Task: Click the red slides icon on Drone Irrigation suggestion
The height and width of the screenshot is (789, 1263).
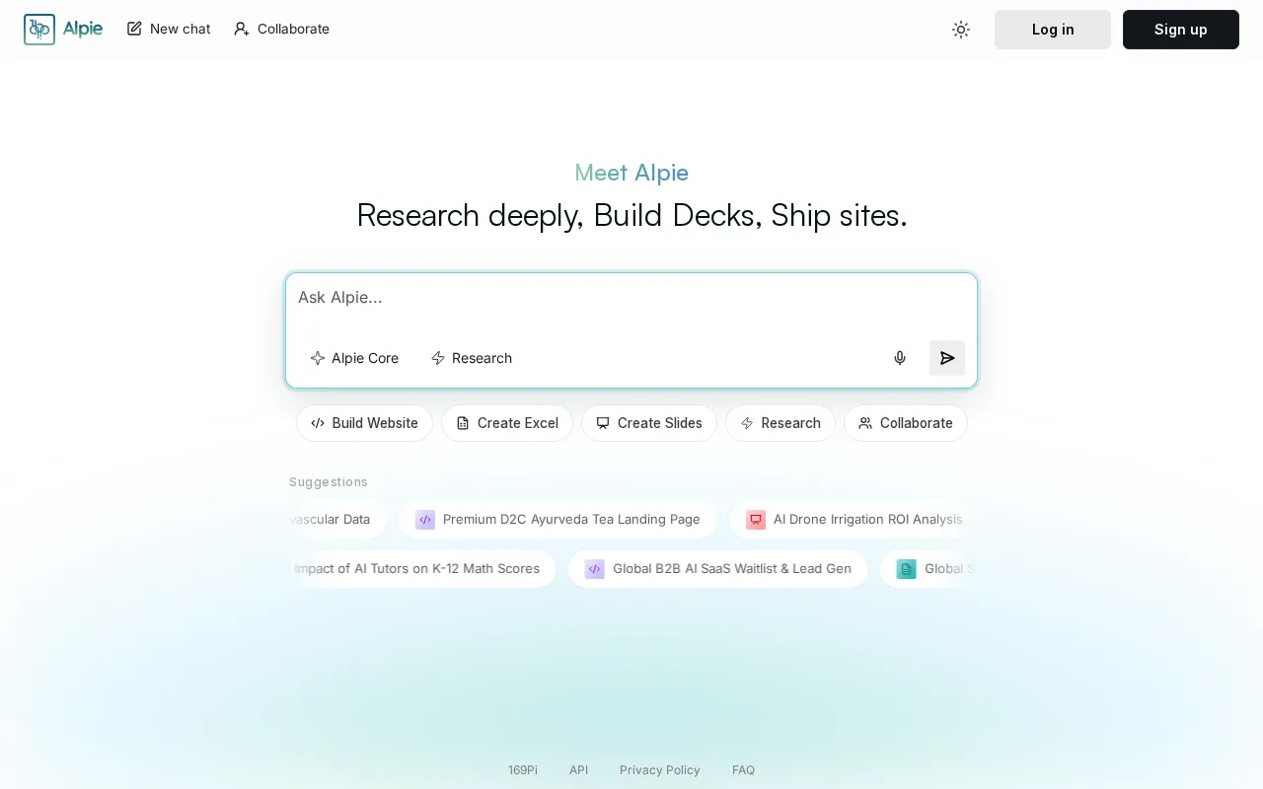Action: pyautogui.click(x=756, y=520)
